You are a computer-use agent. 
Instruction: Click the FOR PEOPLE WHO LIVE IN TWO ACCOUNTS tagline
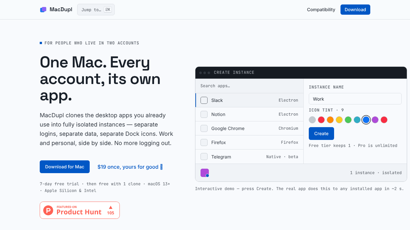(92, 43)
